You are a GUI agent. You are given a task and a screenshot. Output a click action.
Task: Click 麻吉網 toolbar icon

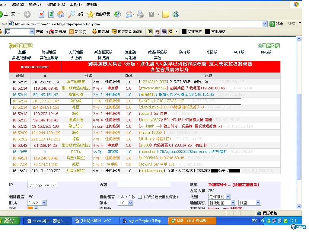point(100,31)
